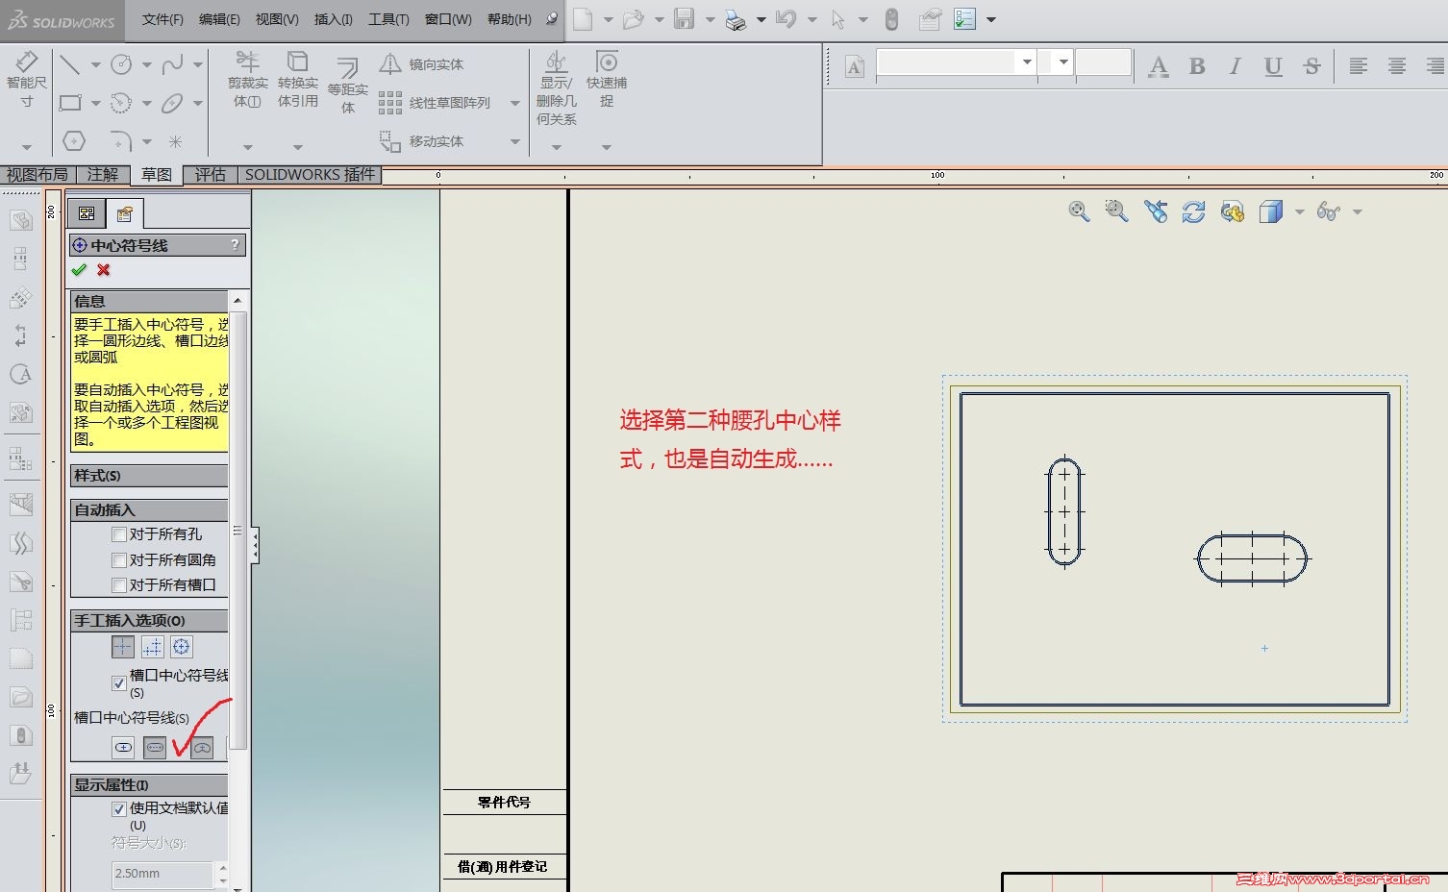Open the 编辑(E) menu
The image size is (1448, 892).
[x=219, y=19]
